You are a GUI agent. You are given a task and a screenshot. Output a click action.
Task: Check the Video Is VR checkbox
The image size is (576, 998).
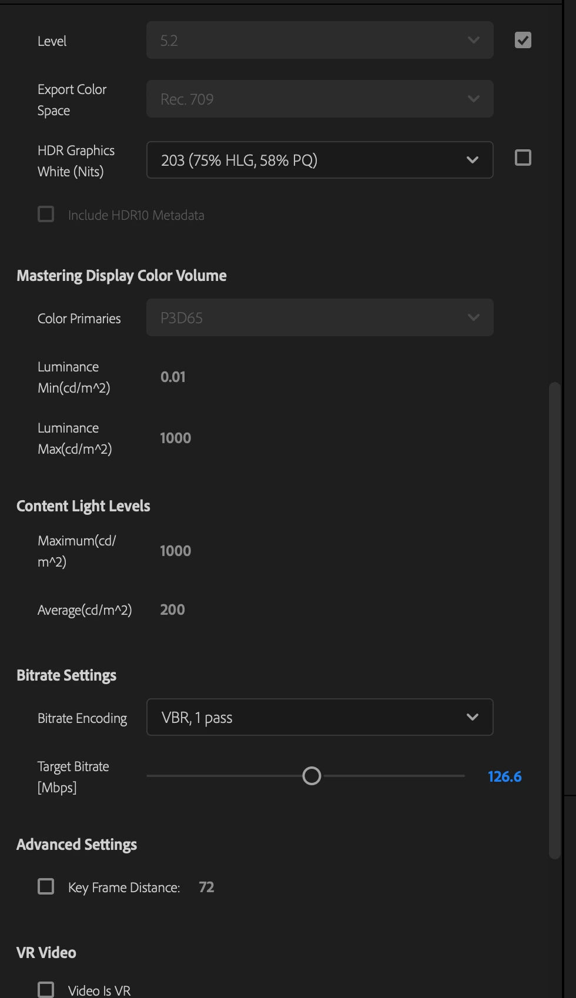(46, 989)
